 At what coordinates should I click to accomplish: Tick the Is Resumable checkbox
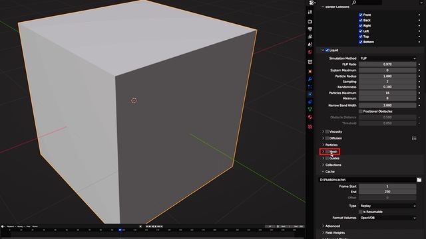361,212
